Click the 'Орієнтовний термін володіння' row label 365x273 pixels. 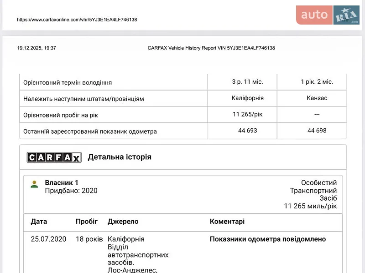click(68, 83)
